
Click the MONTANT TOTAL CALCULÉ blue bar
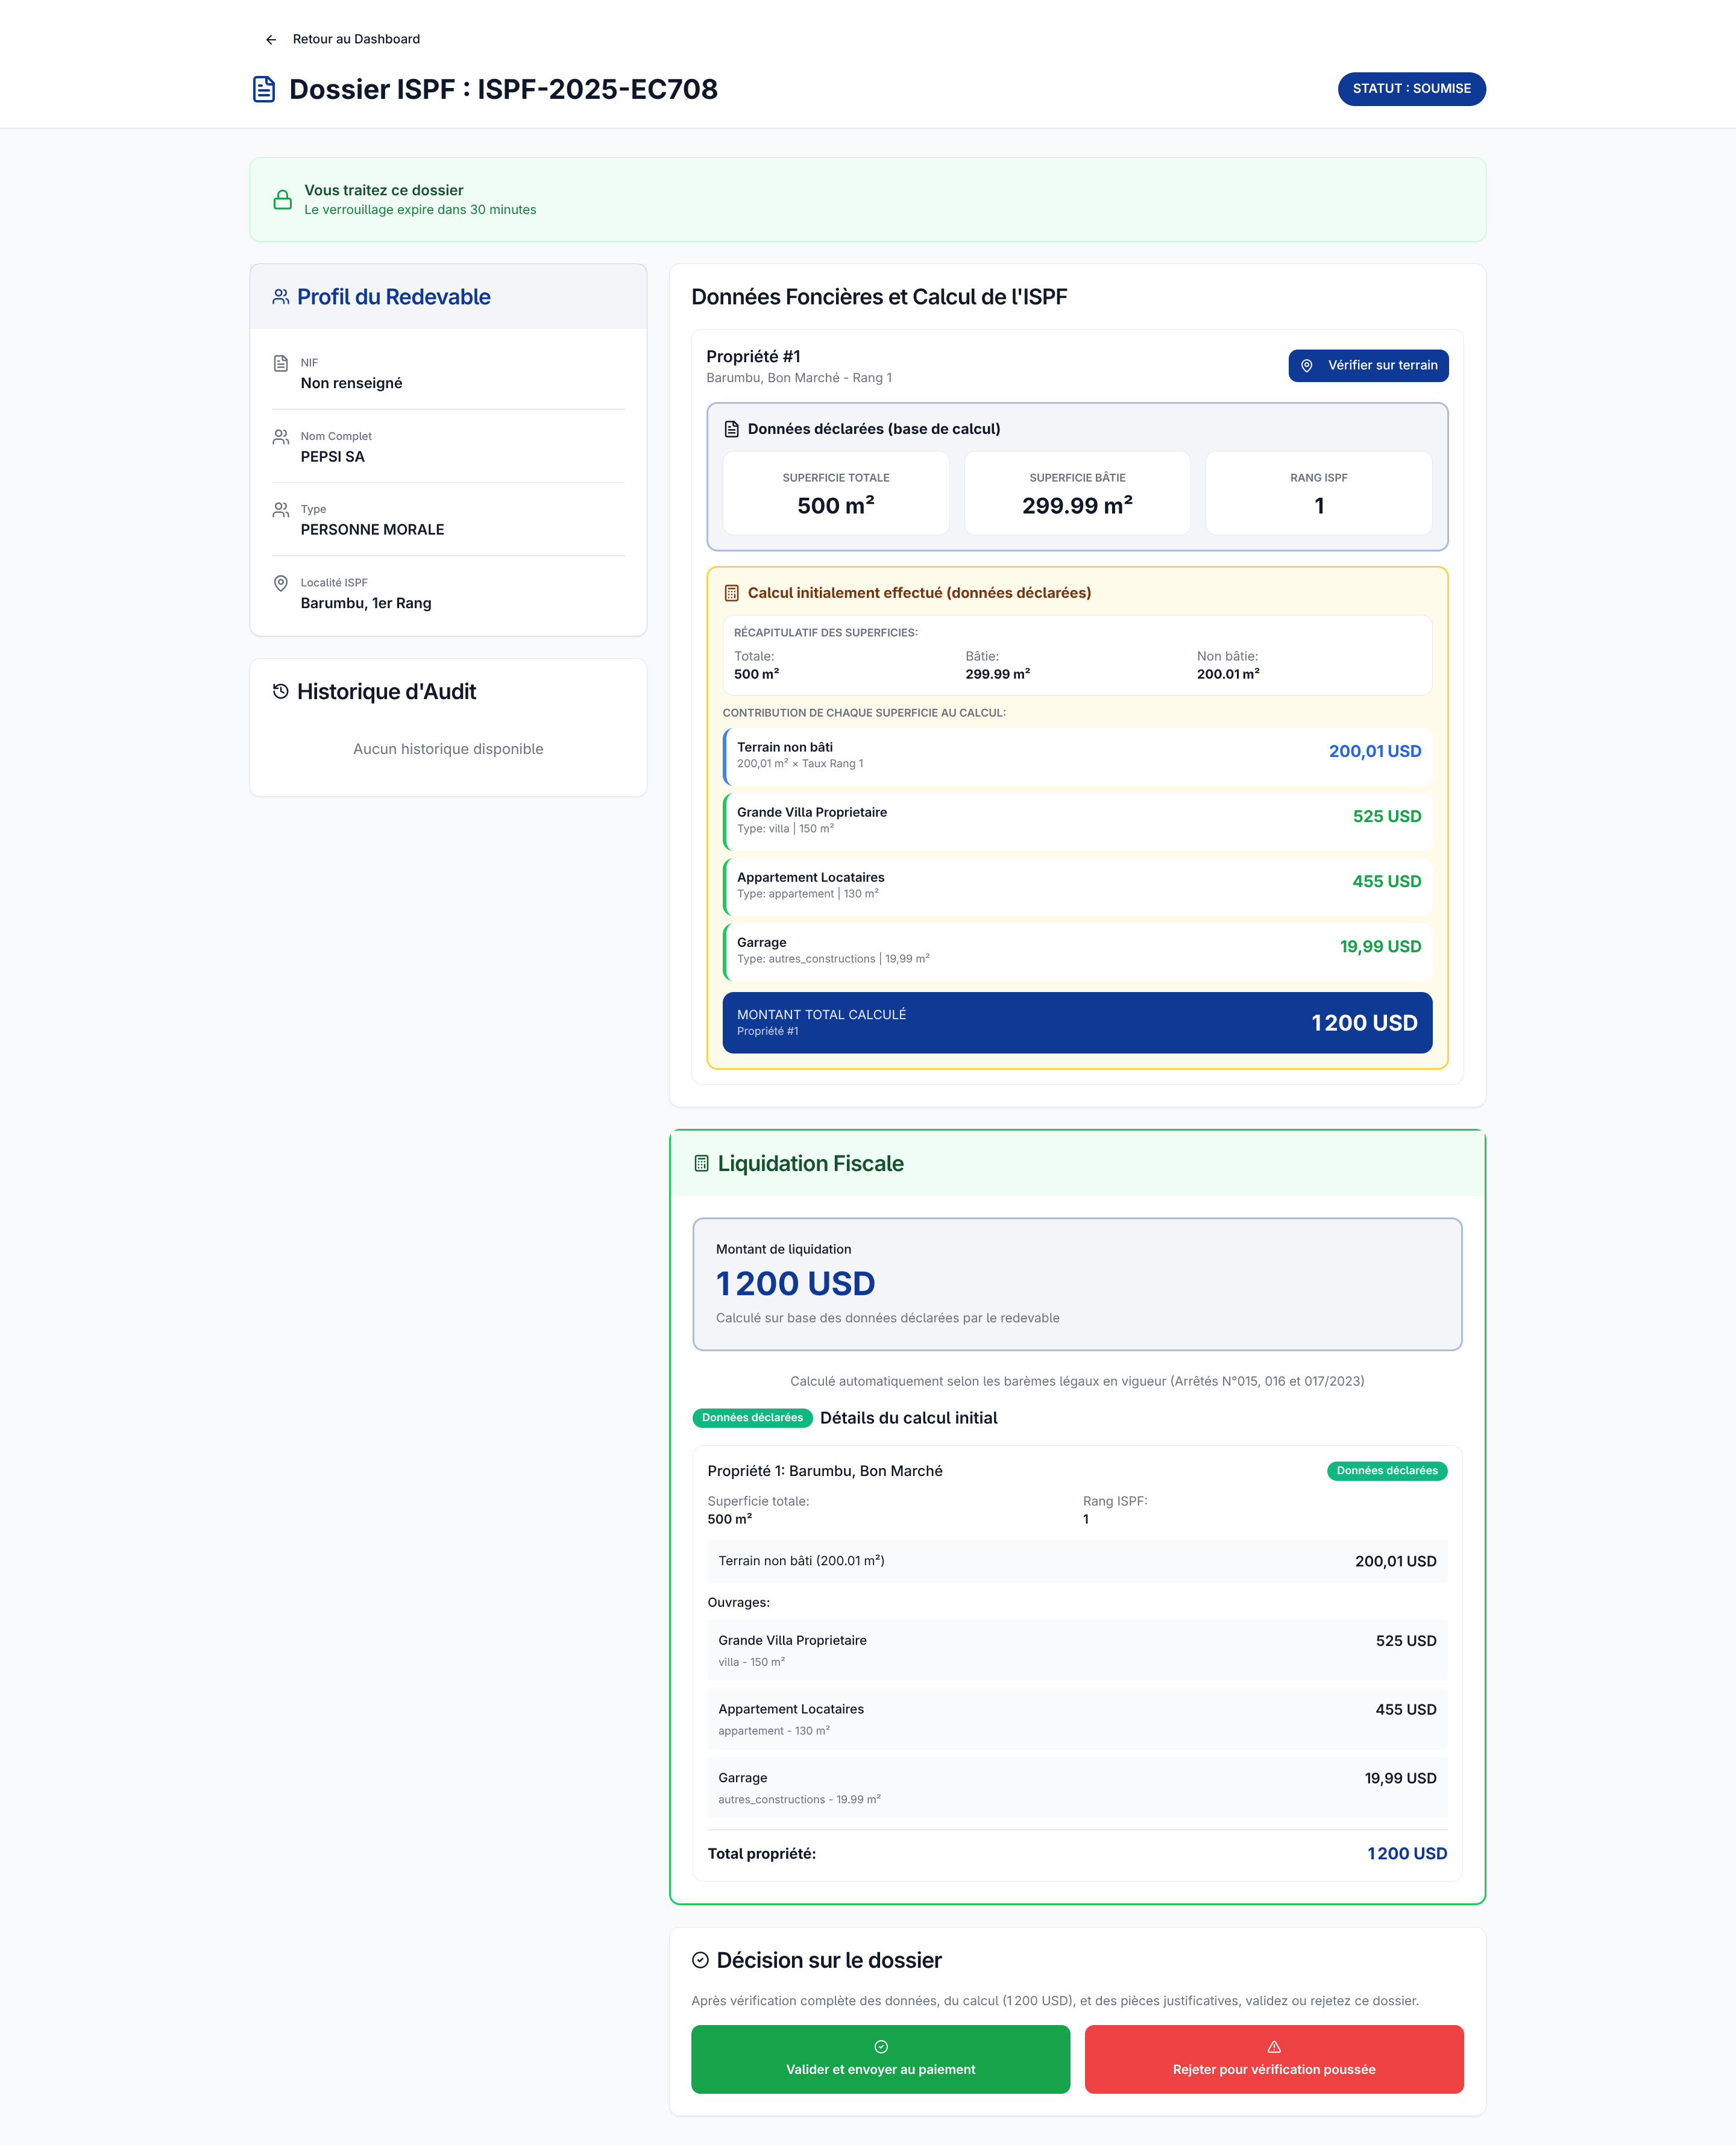tap(1078, 1022)
